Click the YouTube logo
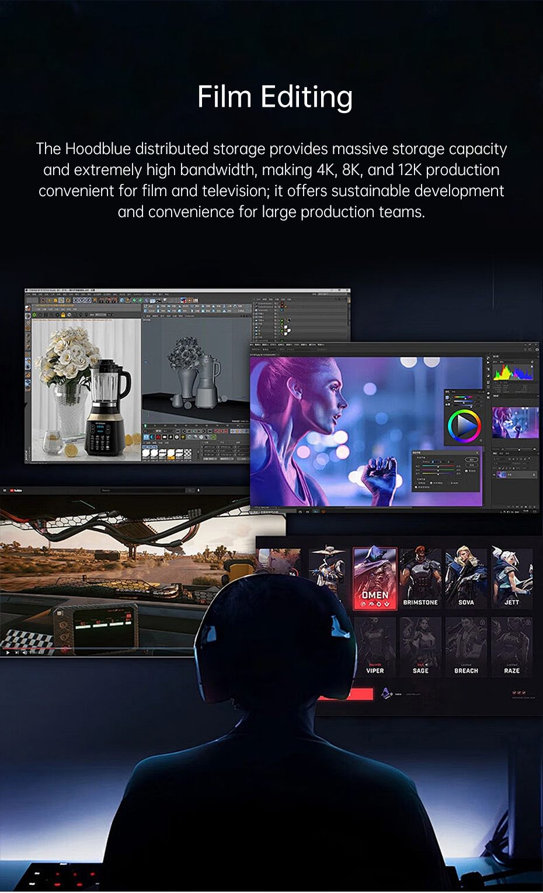 16,491
